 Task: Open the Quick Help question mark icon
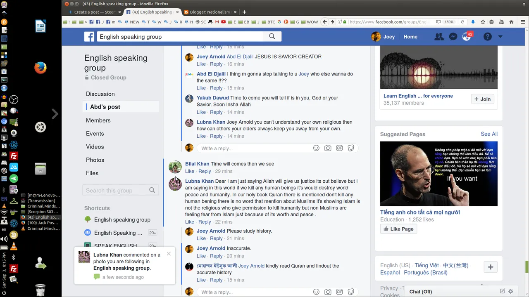tap(488, 37)
